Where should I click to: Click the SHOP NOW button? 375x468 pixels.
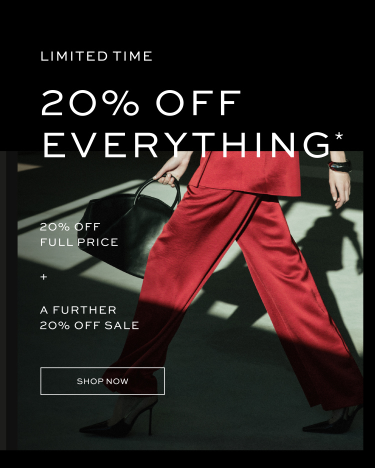tap(102, 381)
